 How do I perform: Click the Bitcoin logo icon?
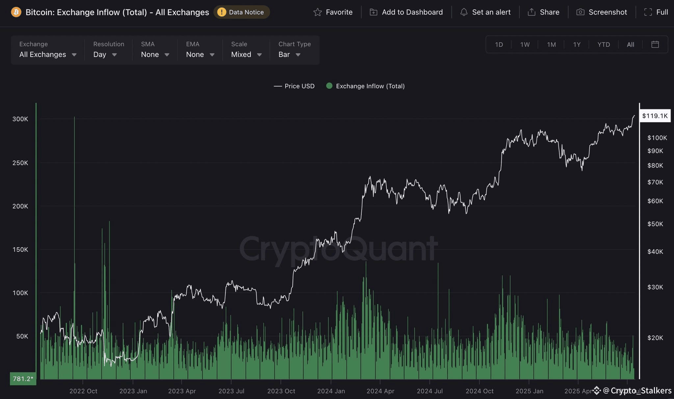16,12
